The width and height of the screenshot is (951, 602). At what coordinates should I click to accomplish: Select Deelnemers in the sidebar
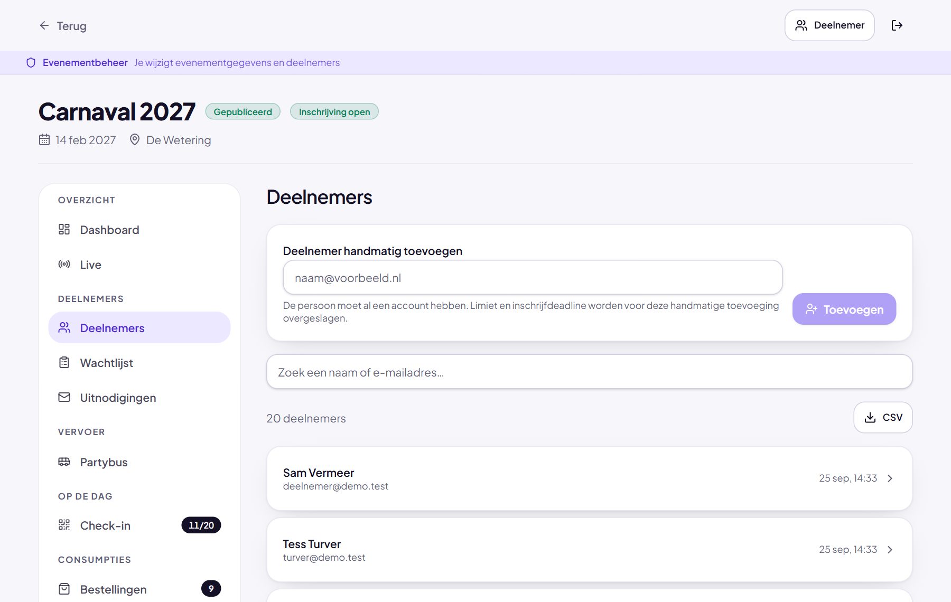tap(139, 327)
